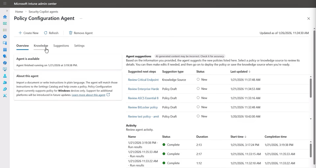Screen dimensions: 316x168
Task: Click the Agent suggestions list scrollbar
Action: click(x=311, y=85)
